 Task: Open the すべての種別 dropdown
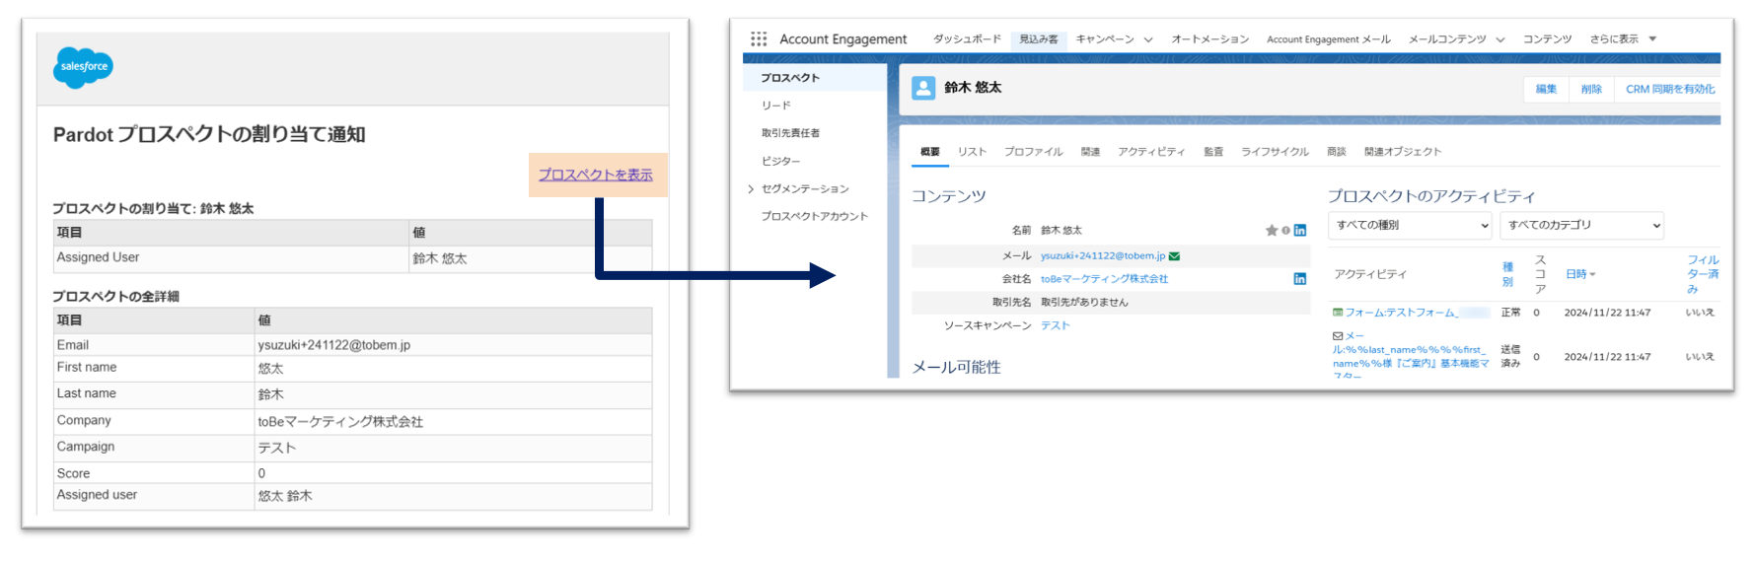(x=1409, y=225)
